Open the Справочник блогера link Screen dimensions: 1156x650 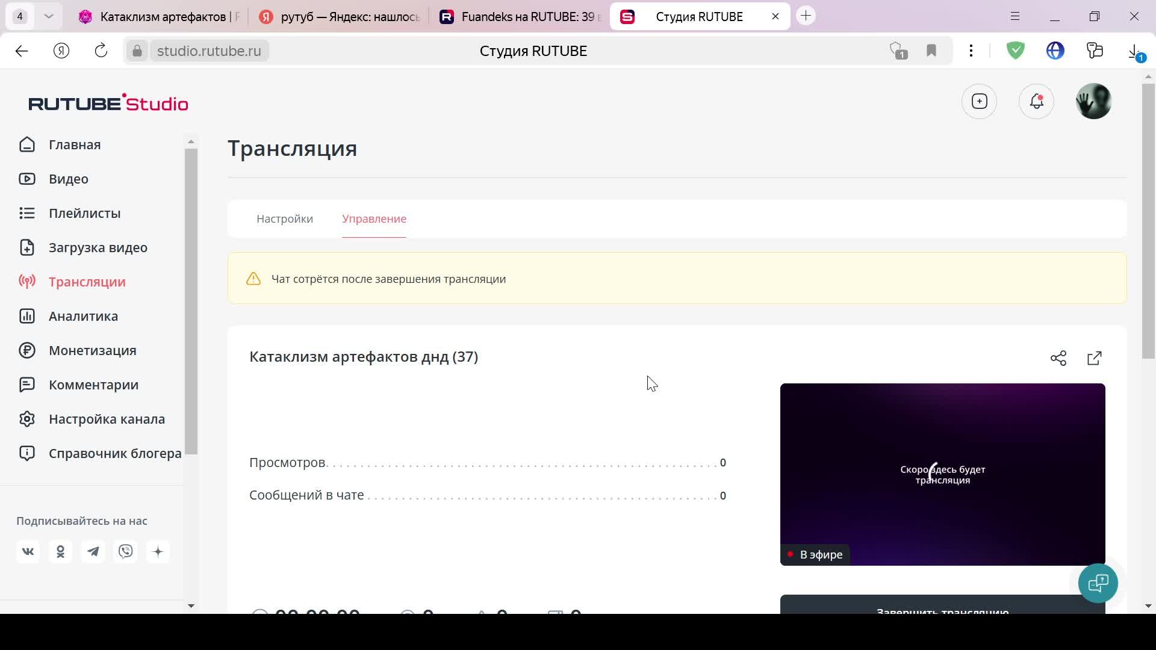click(114, 453)
